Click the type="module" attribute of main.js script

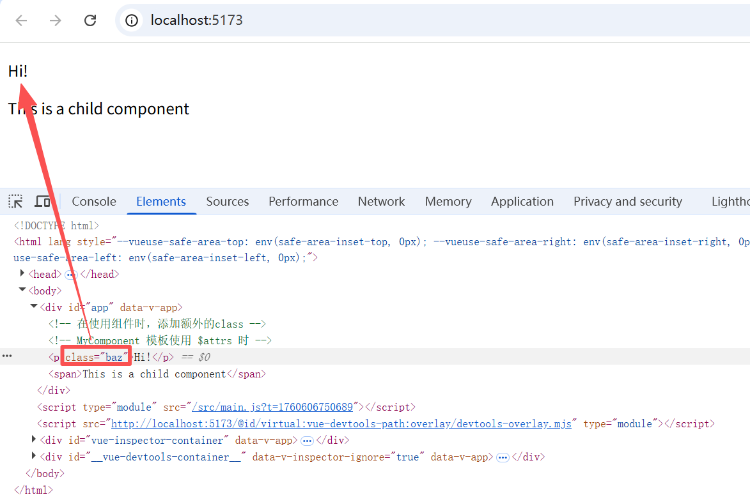pos(120,407)
